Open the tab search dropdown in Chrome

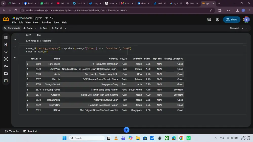pyautogui.click(x=3, y=3)
